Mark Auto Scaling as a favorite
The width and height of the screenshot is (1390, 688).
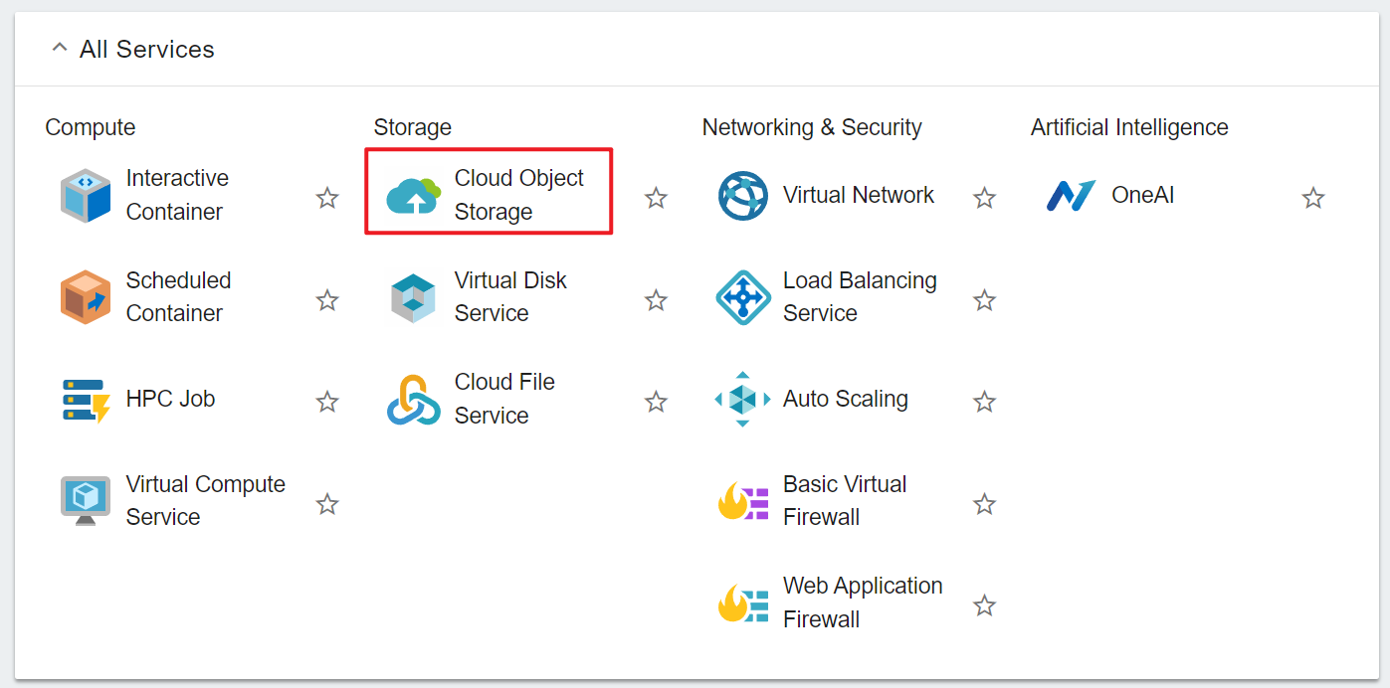click(984, 402)
